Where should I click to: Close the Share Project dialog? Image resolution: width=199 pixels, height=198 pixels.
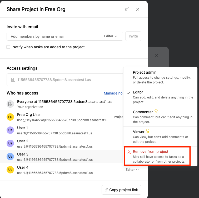(138, 9)
